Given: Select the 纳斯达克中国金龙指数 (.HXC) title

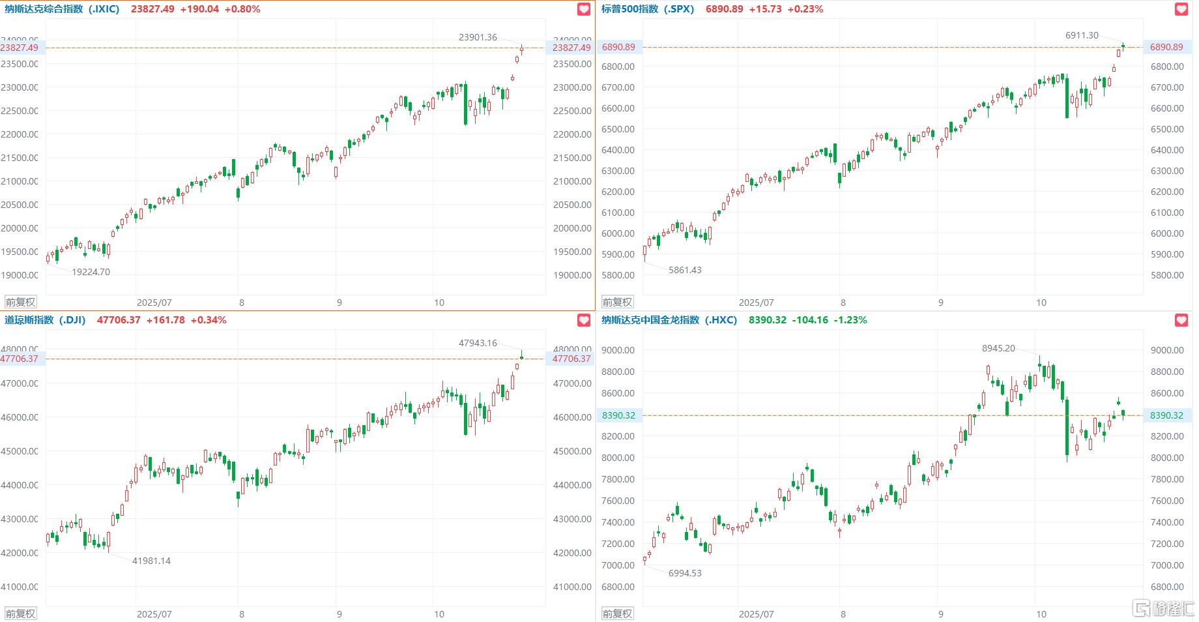Looking at the screenshot, I should [669, 320].
